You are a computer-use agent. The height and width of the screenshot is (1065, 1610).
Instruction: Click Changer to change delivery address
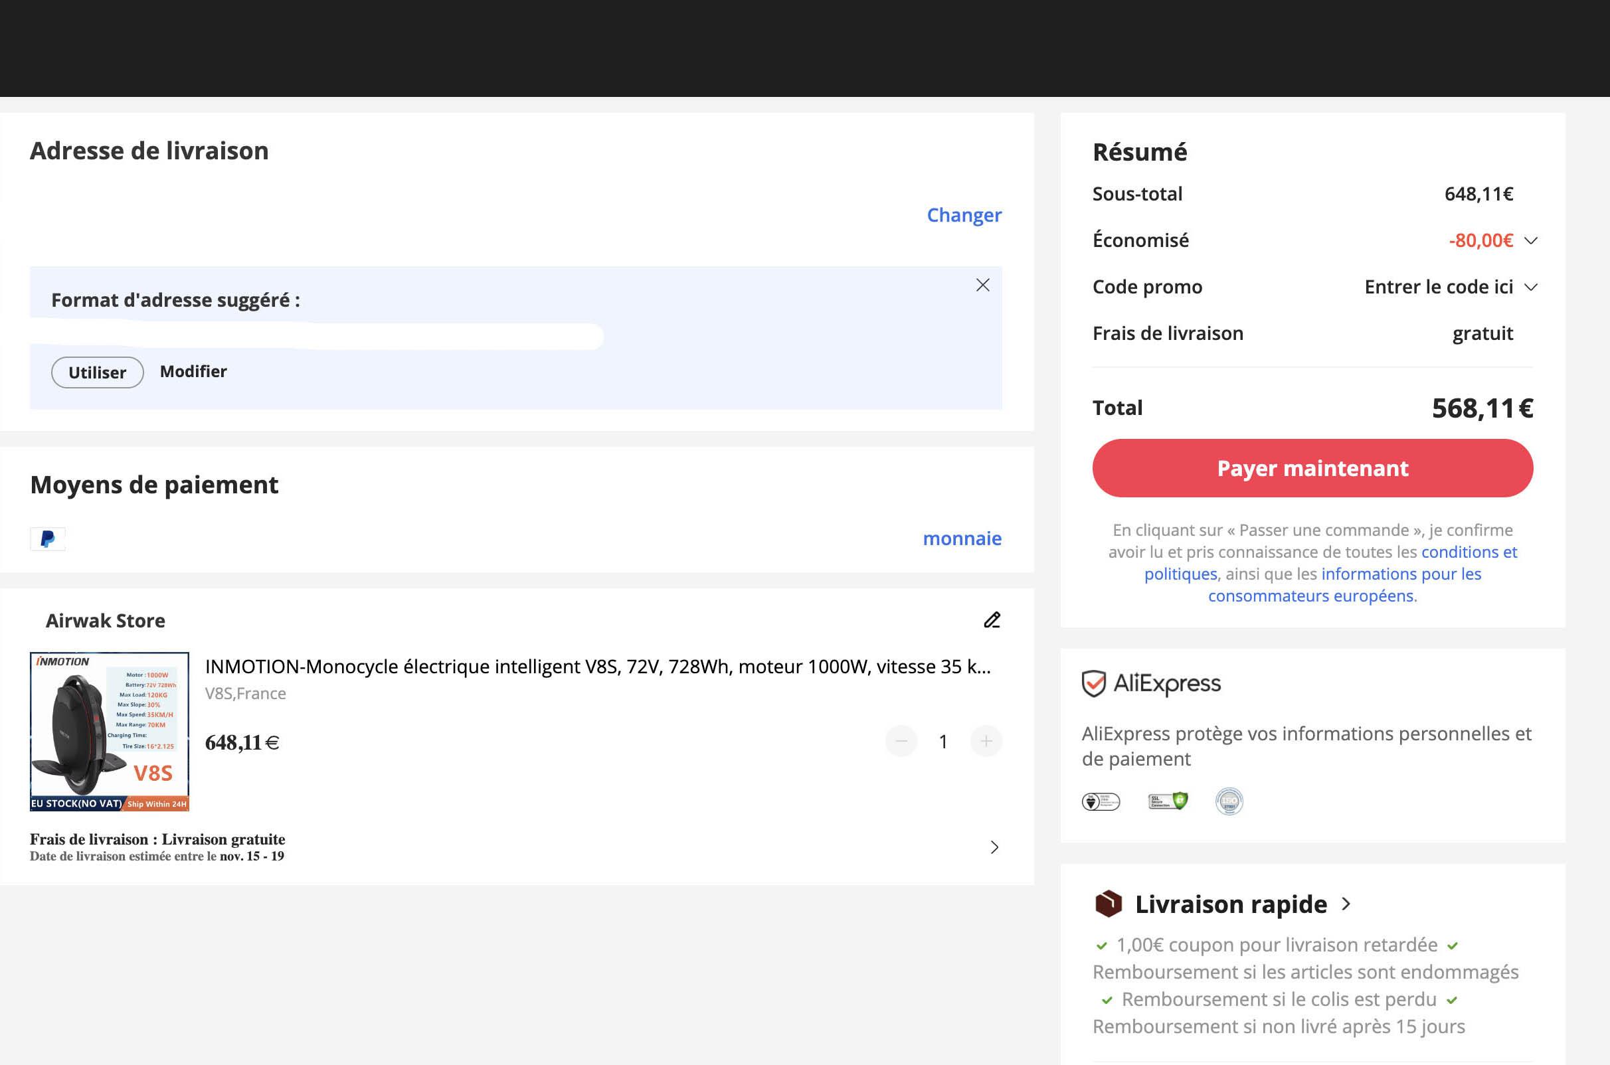coord(964,214)
